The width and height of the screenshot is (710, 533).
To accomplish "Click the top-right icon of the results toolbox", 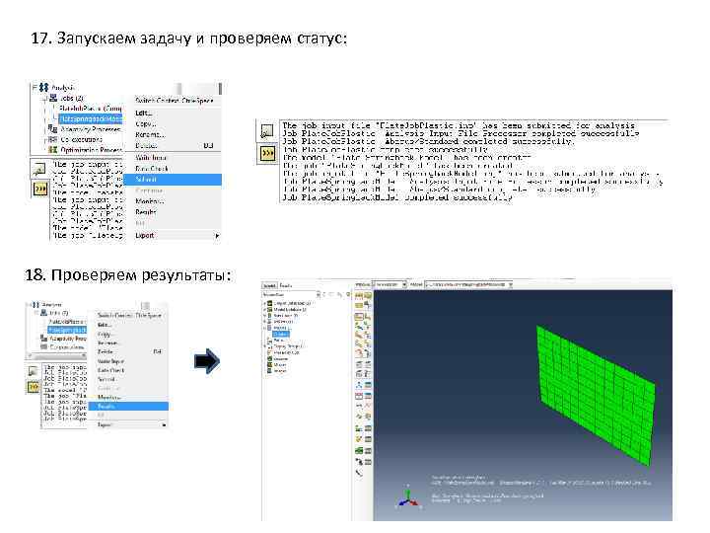I will [368, 296].
